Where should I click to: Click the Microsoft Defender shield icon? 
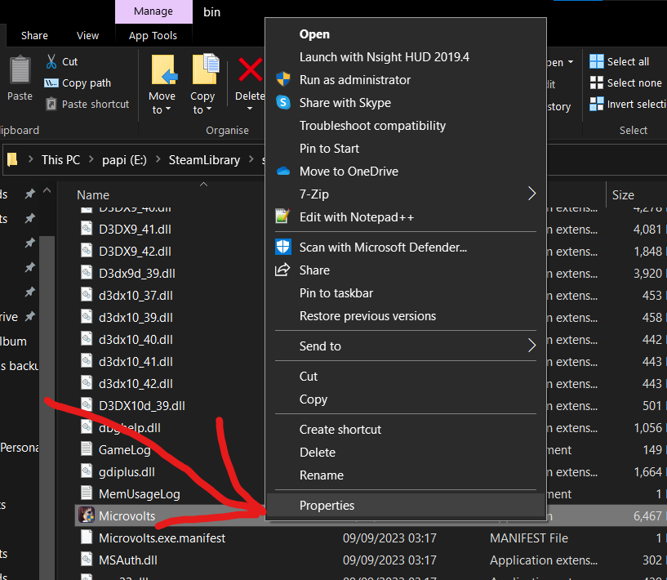coord(283,247)
